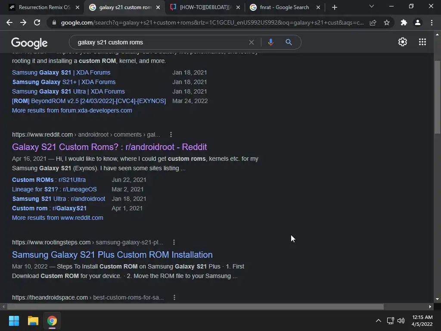Open Samsung Galaxy S21+ XDA Forums link
The width and height of the screenshot is (441, 331).
tap(64, 82)
